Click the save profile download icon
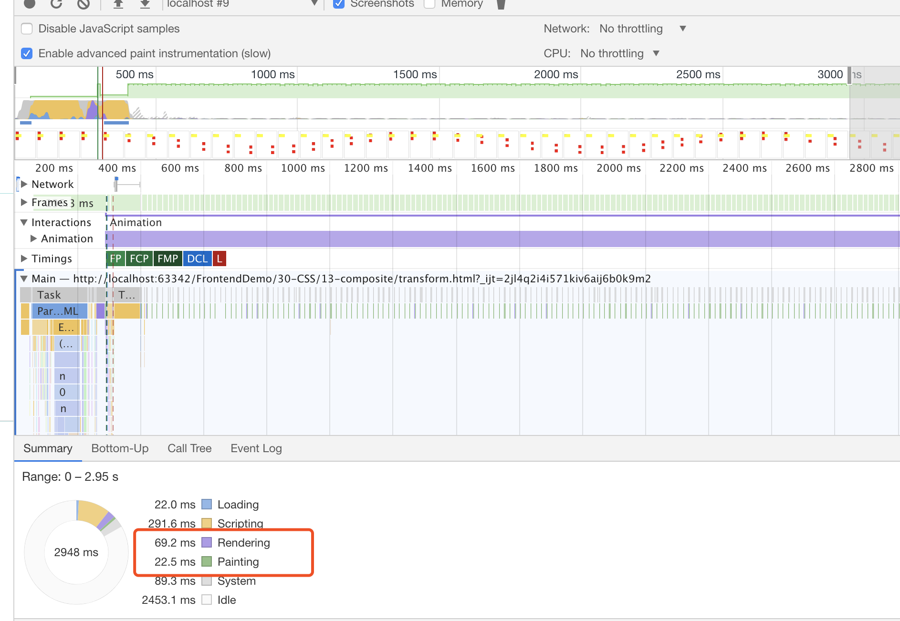 pyautogui.click(x=145, y=3)
